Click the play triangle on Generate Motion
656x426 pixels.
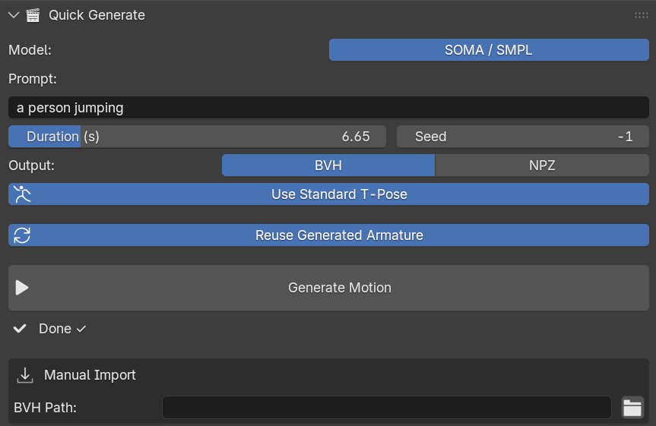22,288
